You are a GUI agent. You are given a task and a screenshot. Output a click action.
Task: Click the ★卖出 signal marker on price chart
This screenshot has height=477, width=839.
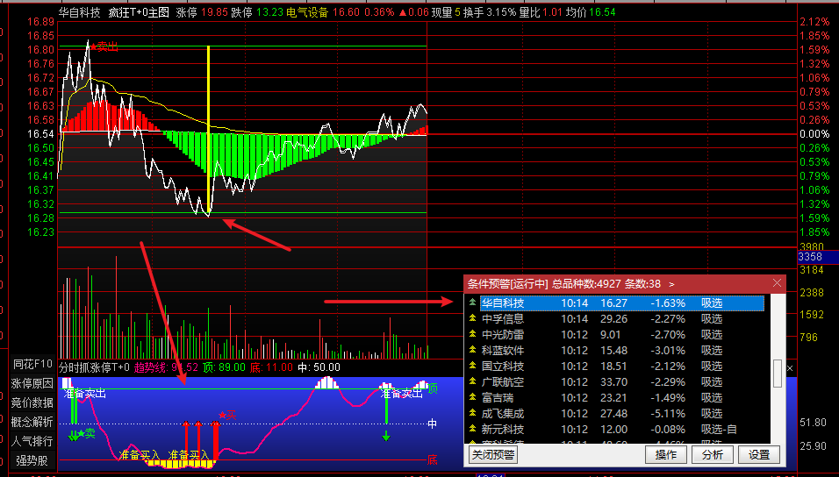point(104,47)
